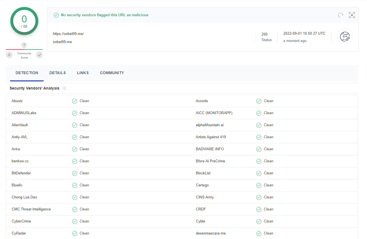Click the URL globe link icon
The image size is (367, 239).
345,36
